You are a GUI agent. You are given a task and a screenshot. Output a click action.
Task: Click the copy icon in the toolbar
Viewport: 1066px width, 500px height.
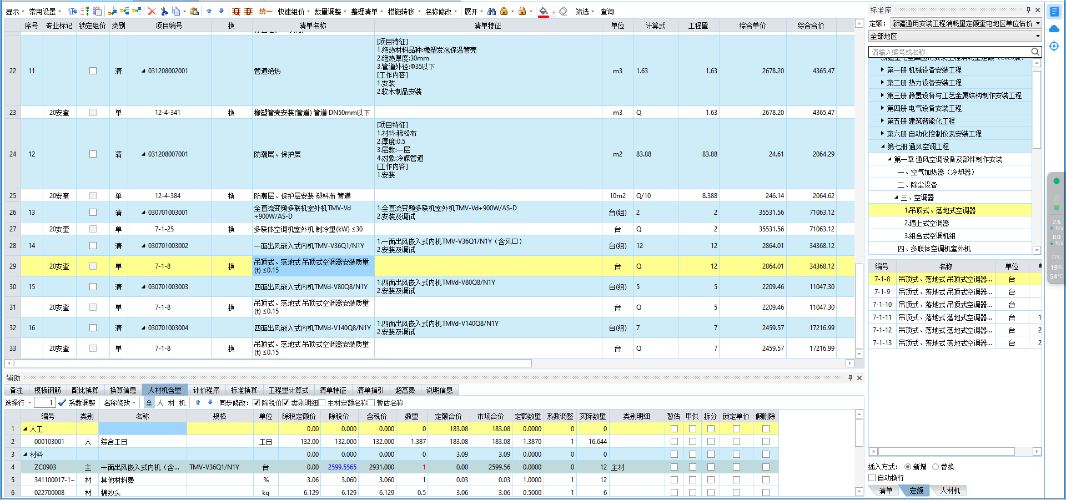click(176, 11)
